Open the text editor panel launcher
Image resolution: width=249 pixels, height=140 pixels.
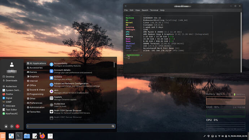tap(35, 136)
